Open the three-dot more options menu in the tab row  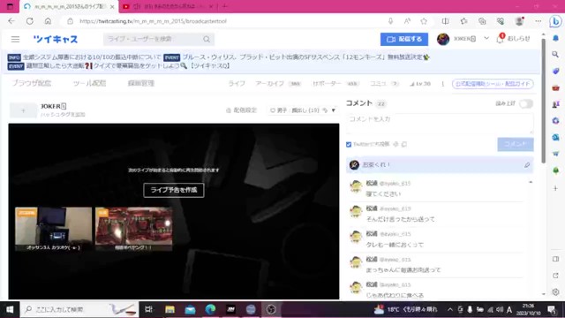coord(443,84)
